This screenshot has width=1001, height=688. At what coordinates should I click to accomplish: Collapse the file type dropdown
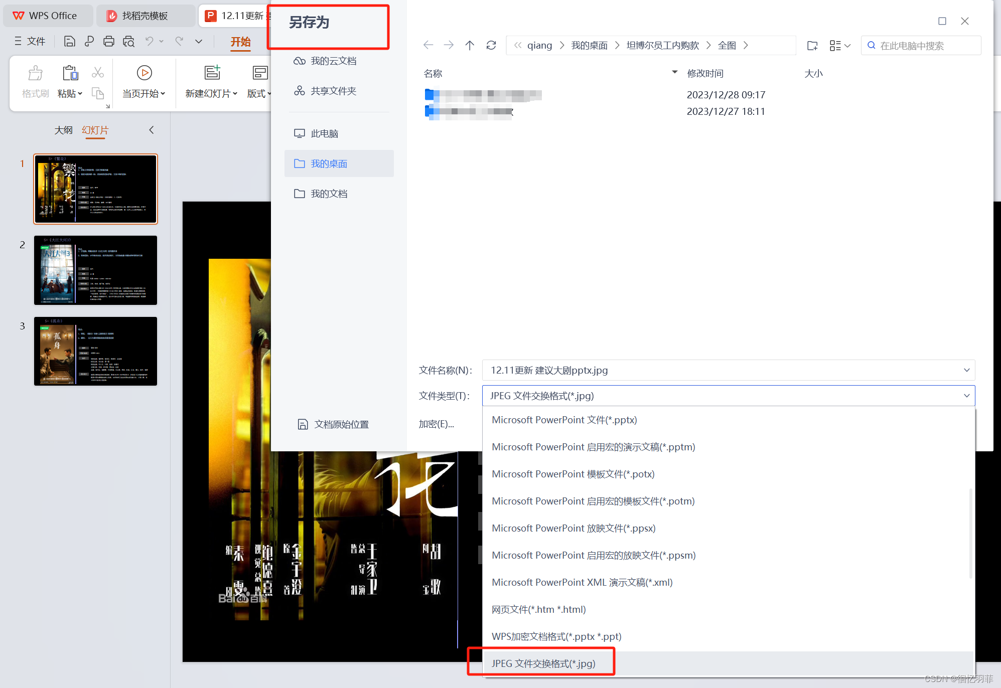pyautogui.click(x=966, y=396)
